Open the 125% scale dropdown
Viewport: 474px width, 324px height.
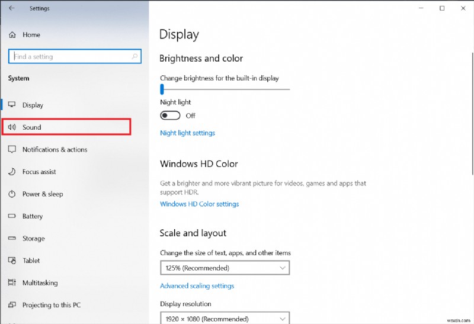coord(225,268)
